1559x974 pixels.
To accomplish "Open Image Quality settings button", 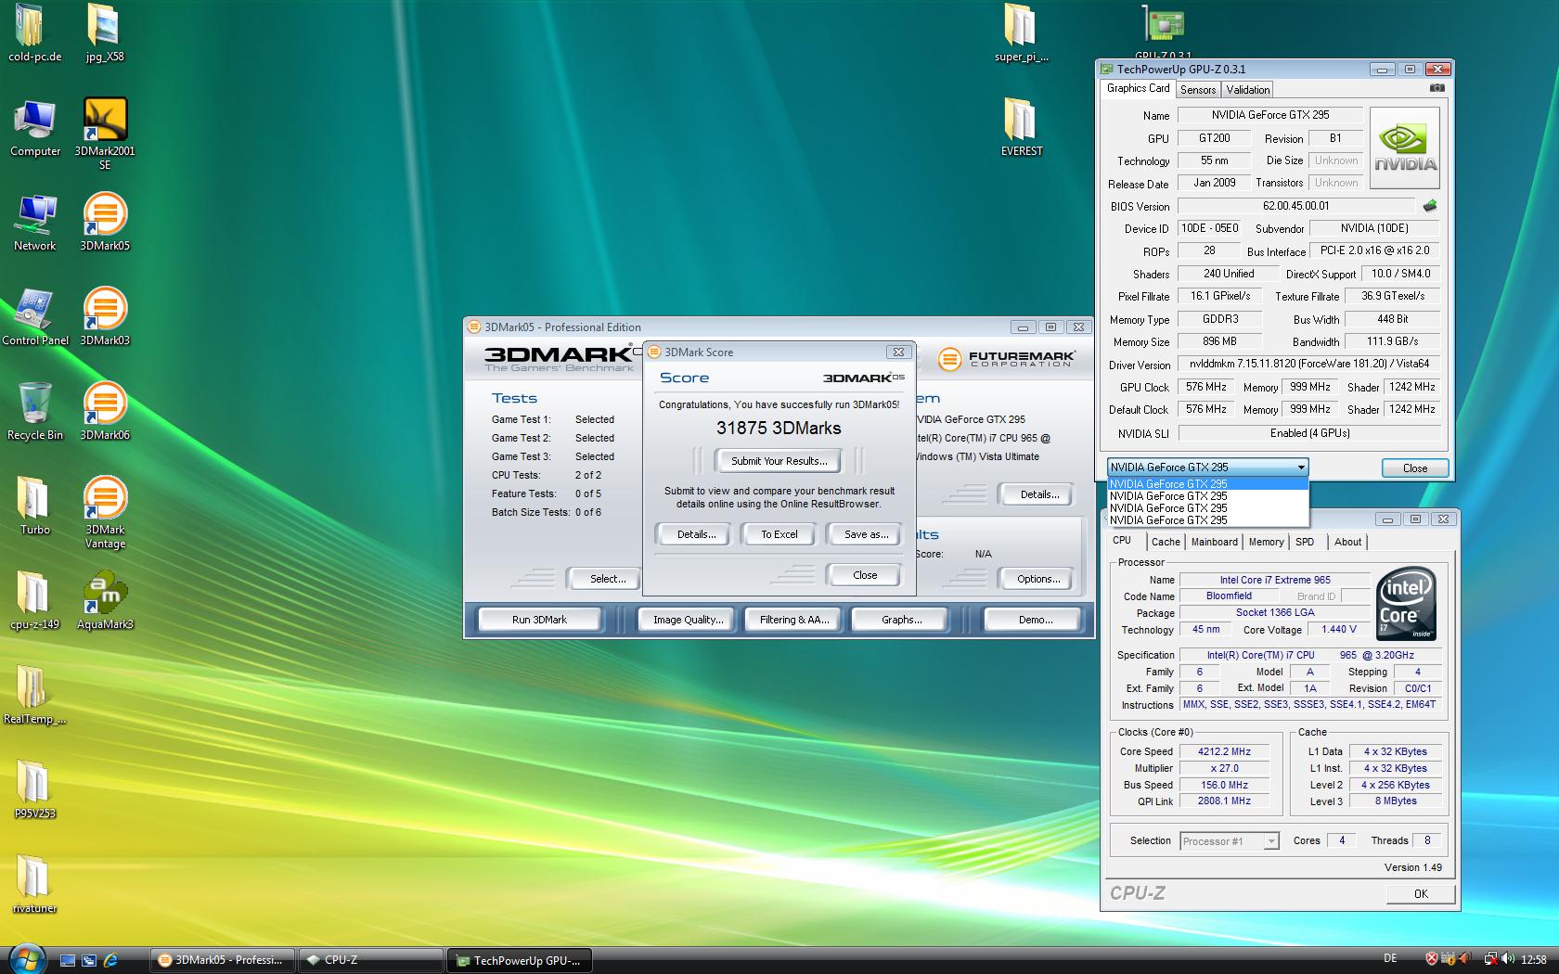I will 688,620.
